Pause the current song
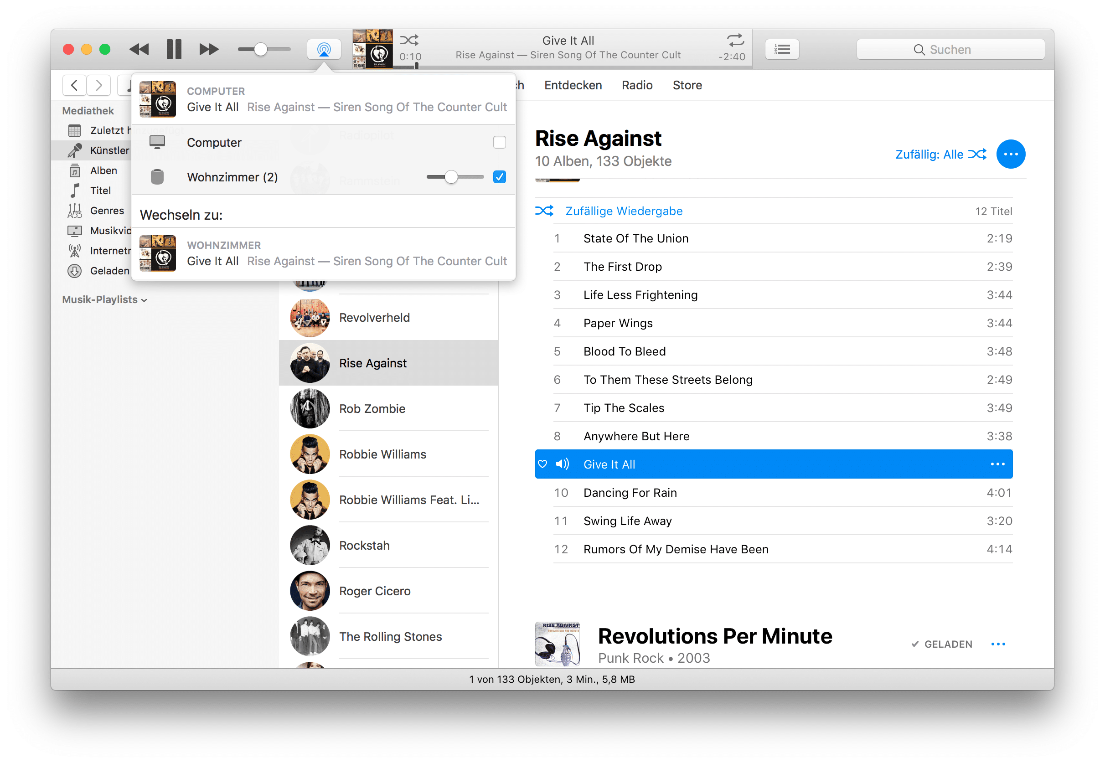1105x763 pixels. 174,49
